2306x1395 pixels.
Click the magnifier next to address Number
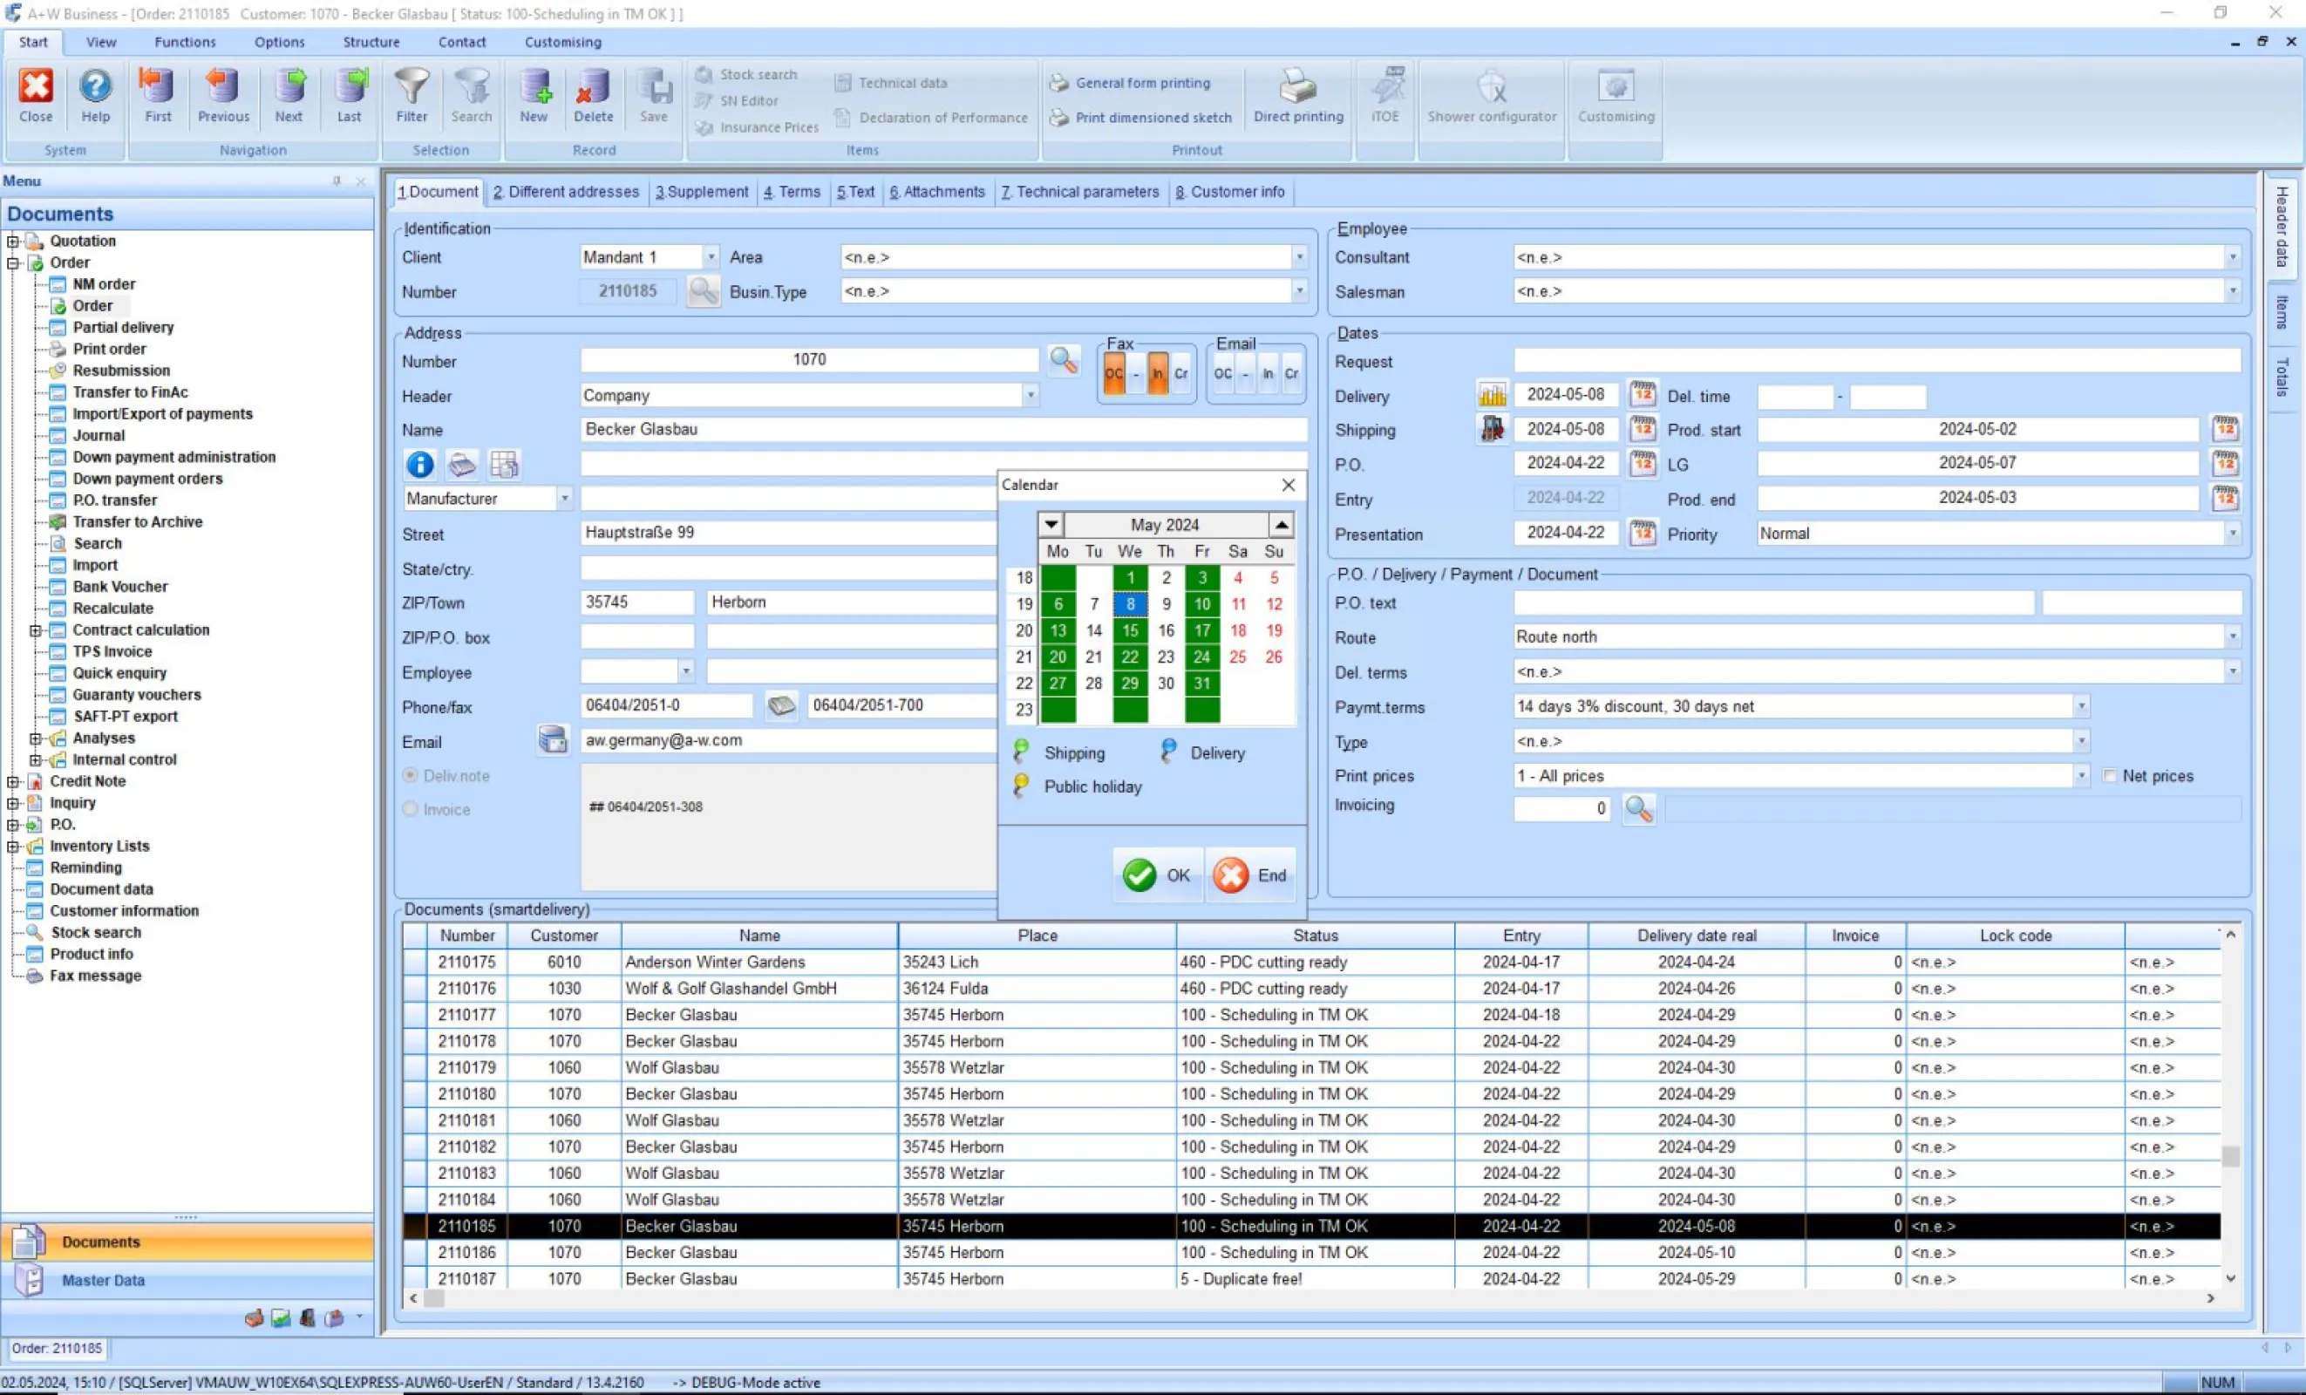[1063, 360]
